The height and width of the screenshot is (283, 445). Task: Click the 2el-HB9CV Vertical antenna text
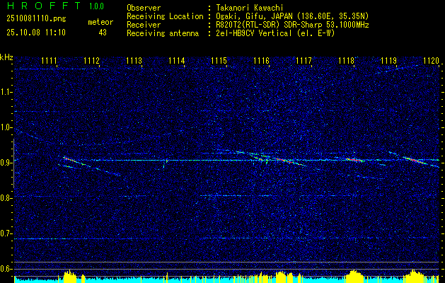pos(275,33)
